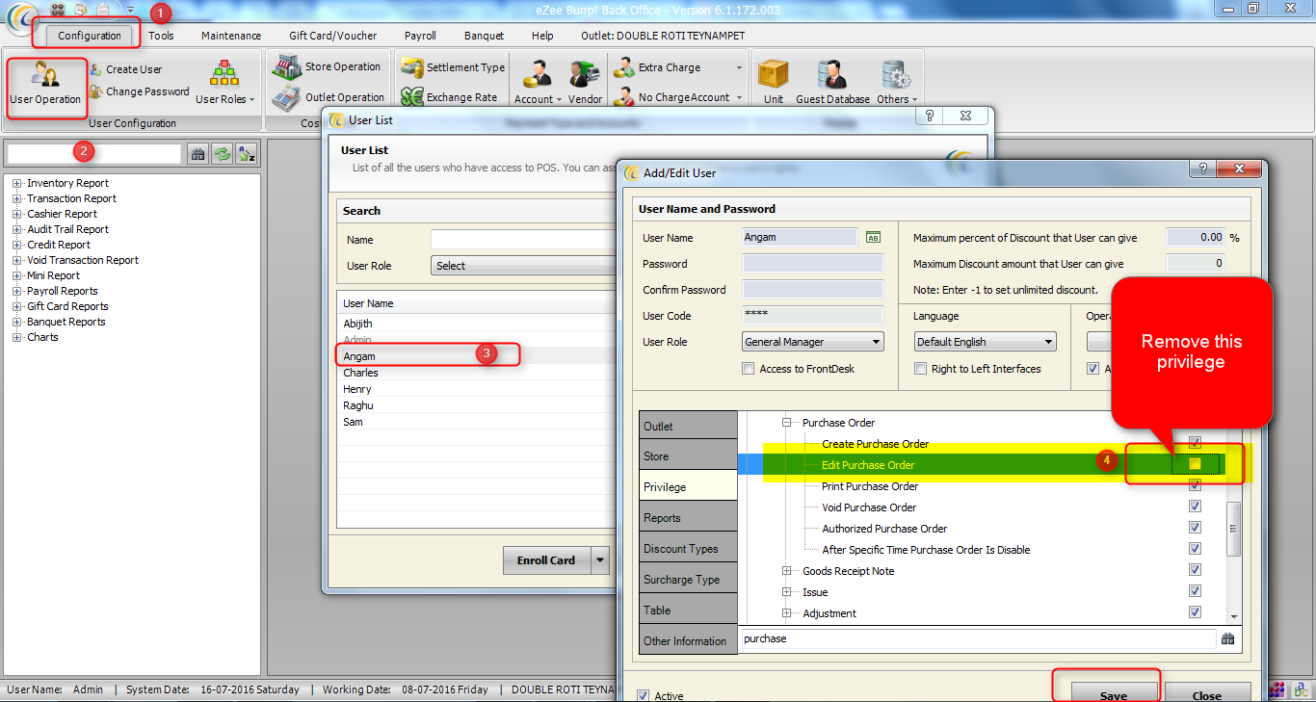Screen dimensions: 1316x702
Task: Collapse the Purchase Order tree node
Action: pos(787,423)
